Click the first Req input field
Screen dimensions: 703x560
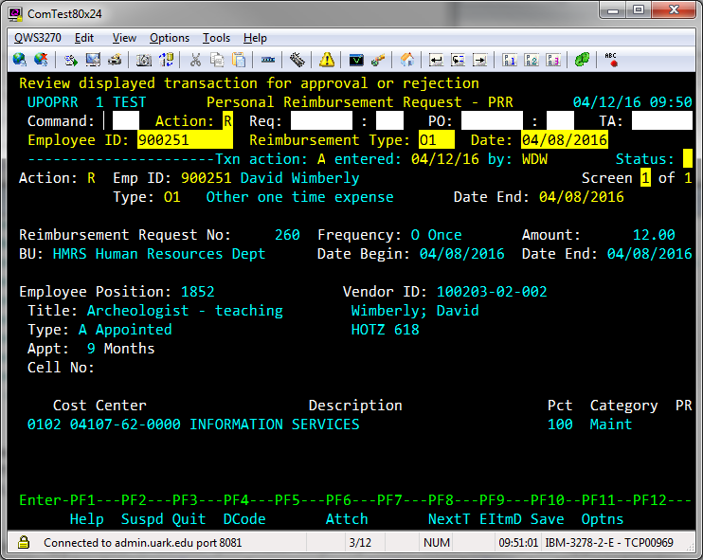click(x=321, y=120)
